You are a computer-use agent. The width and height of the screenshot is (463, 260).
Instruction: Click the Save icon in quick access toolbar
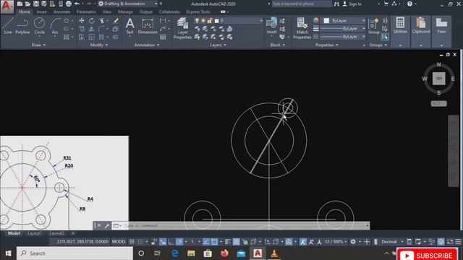pos(36,4)
